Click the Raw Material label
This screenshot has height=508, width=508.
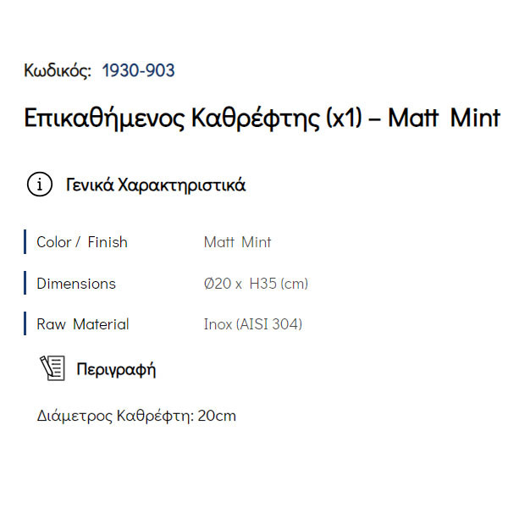[83, 323]
